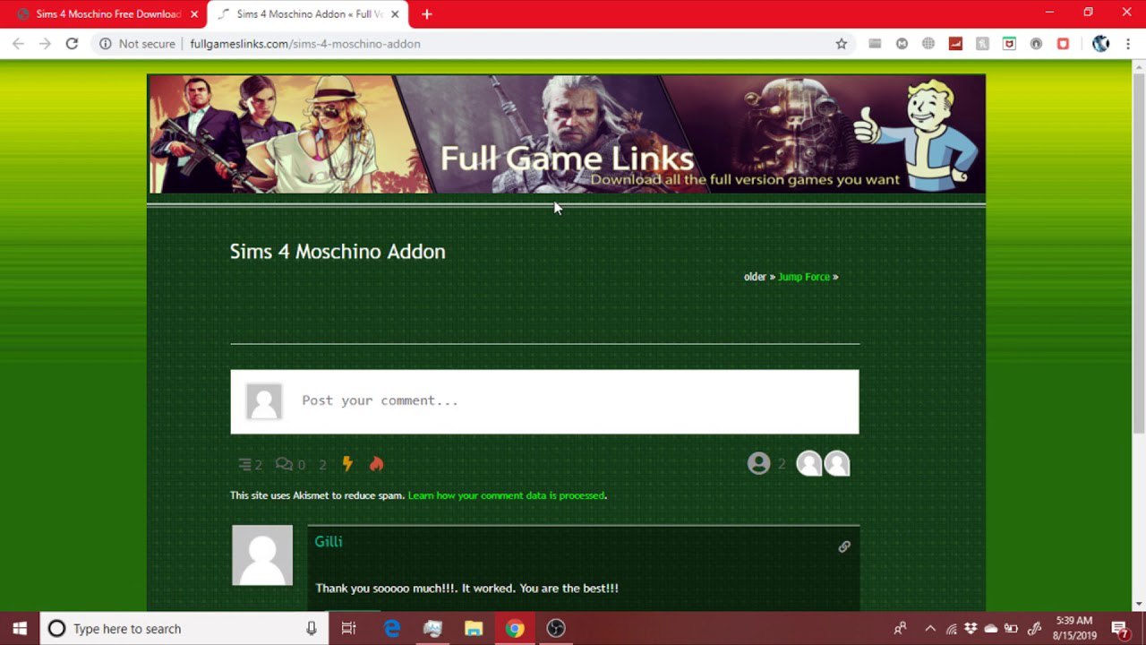Click the Full Game Links banner
1146x645 pixels.
click(x=567, y=133)
